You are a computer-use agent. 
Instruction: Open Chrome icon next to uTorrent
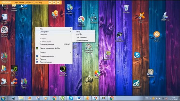[x=54, y=98]
